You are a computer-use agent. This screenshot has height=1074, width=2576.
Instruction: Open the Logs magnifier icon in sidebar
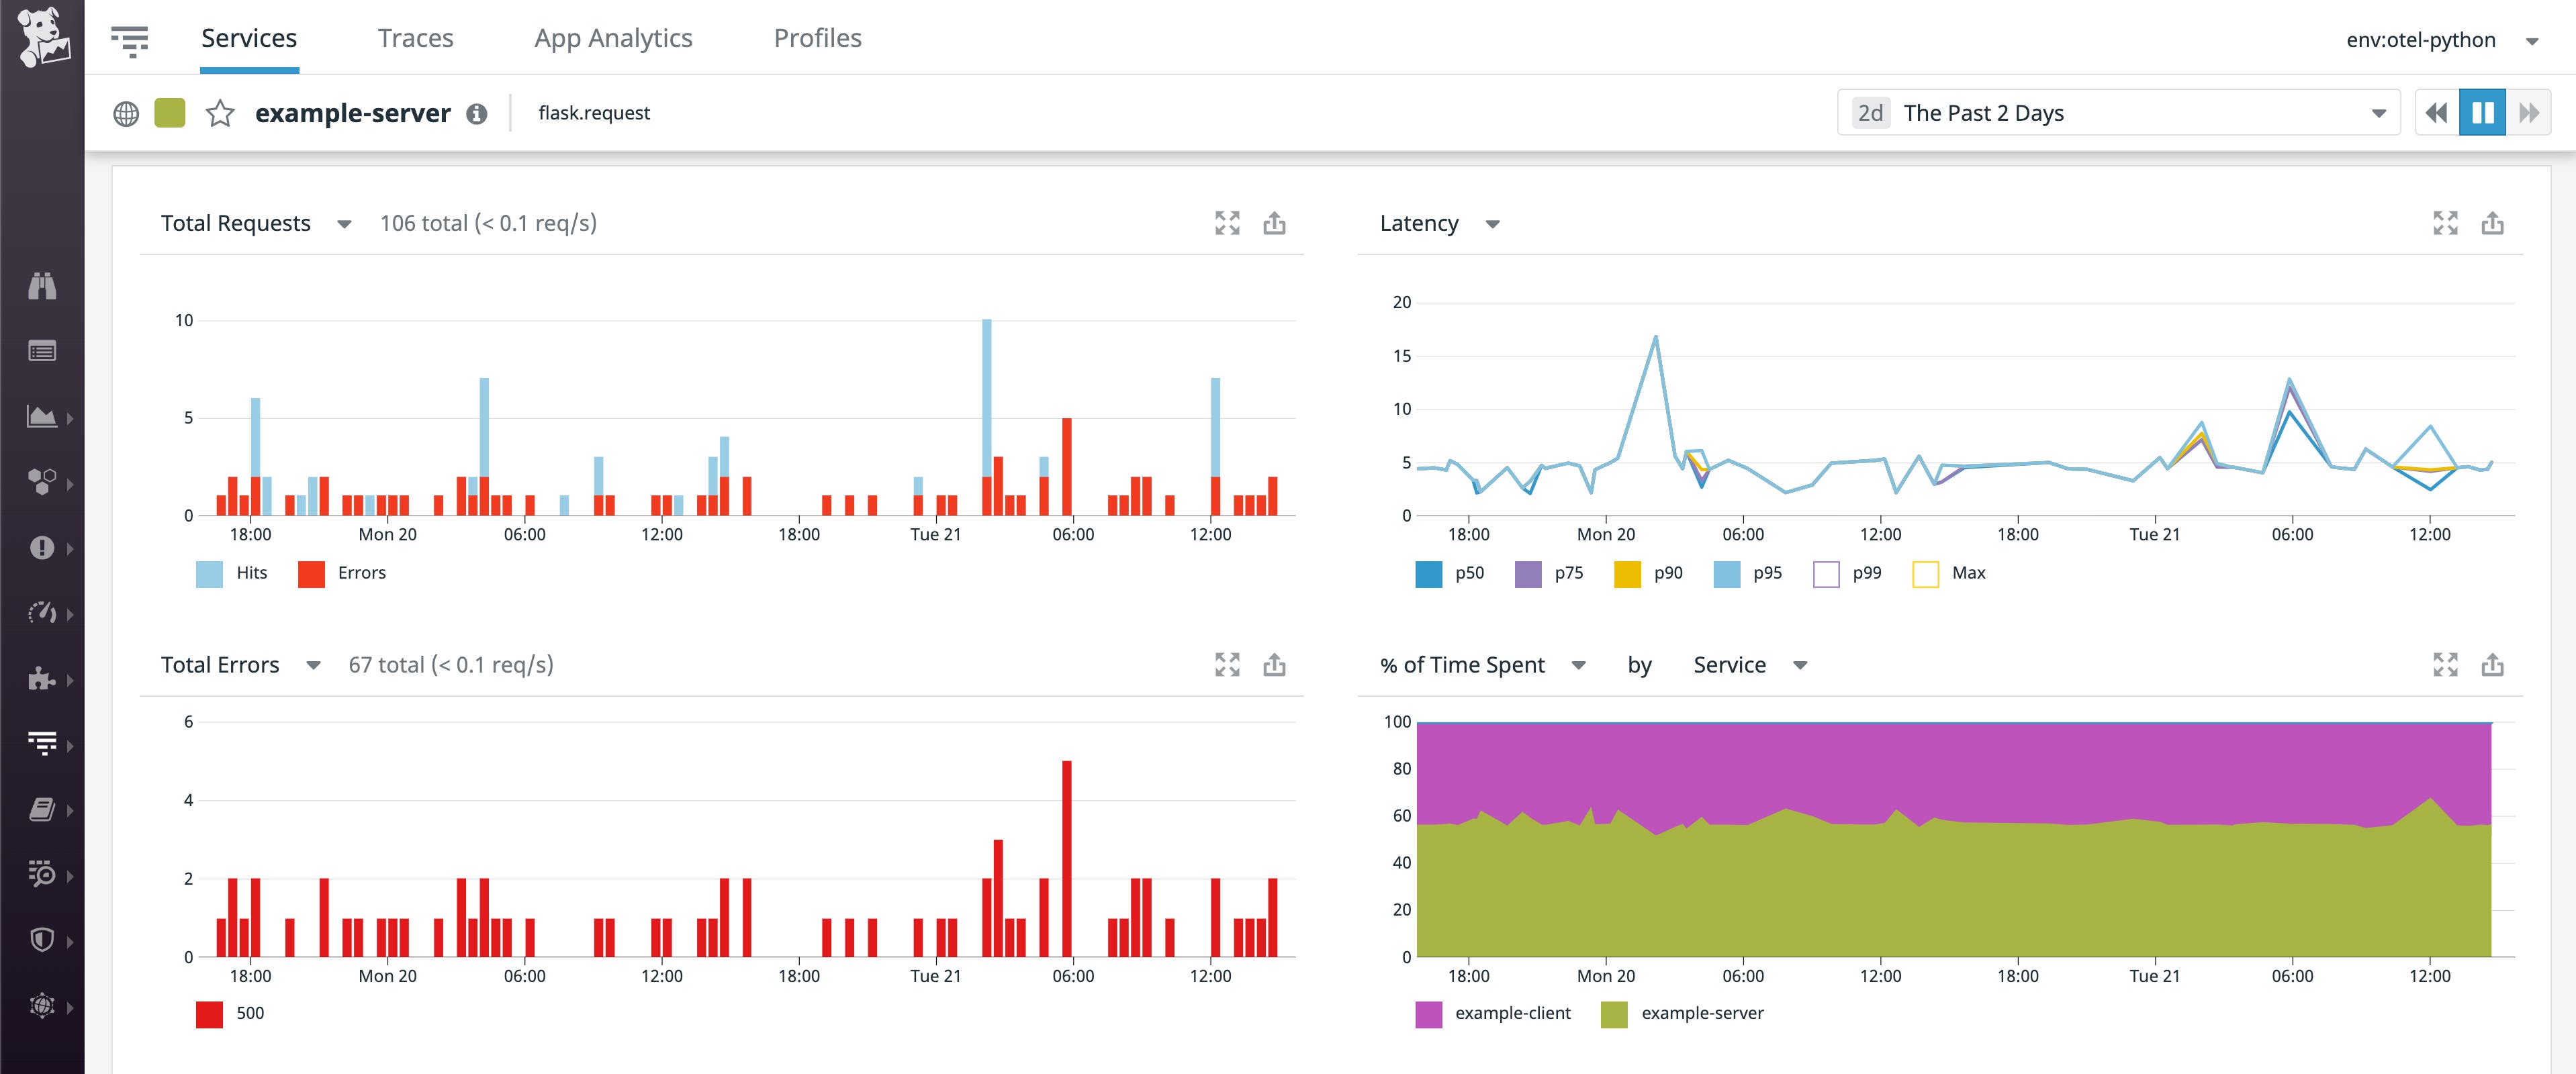tap(42, 875)
